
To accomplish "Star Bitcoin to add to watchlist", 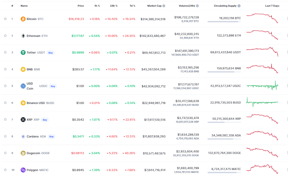I will [x=5, y=19].
